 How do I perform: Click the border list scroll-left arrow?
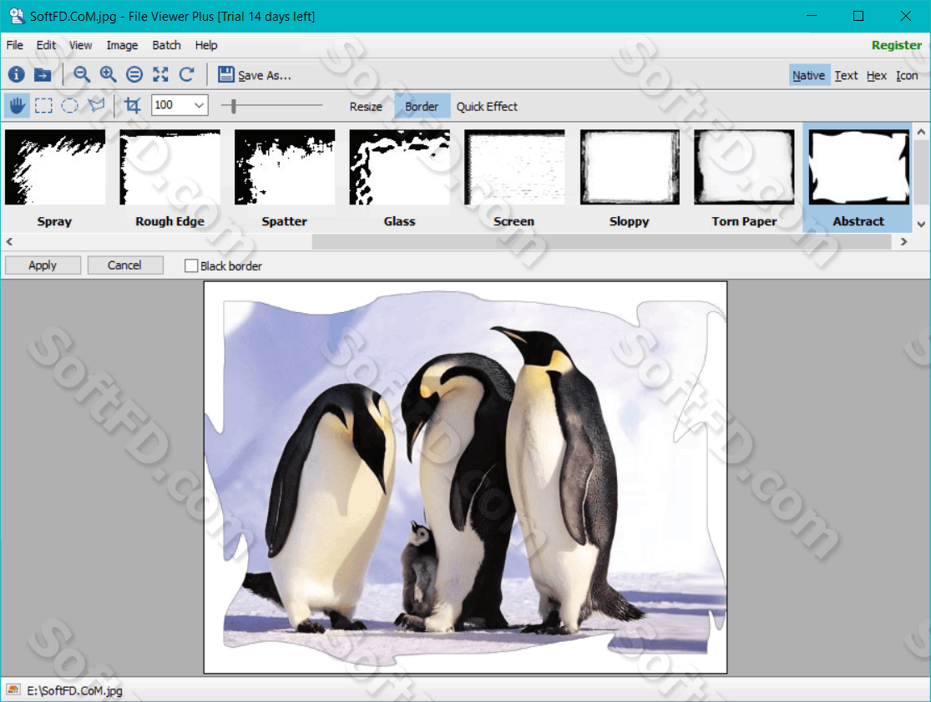click(9, 241)
